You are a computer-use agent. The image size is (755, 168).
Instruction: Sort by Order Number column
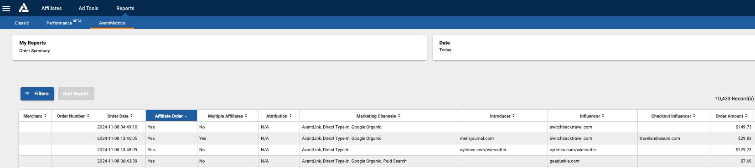(73, 116)
